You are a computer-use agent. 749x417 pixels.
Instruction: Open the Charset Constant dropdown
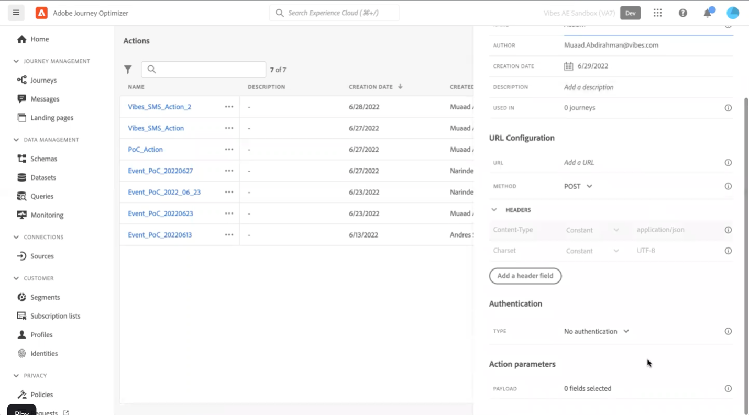pyautogui.click(x=592, y=251)
